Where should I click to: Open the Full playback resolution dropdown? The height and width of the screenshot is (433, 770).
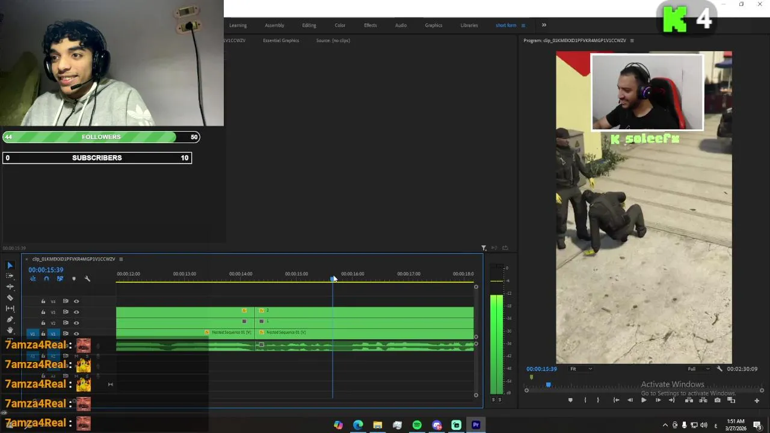point(698,369)
